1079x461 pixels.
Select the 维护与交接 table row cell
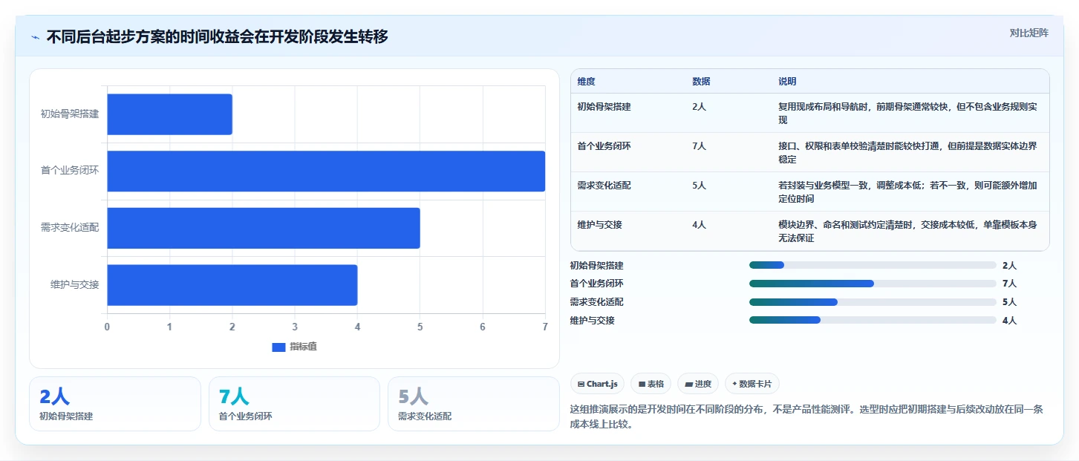point(599,225)
